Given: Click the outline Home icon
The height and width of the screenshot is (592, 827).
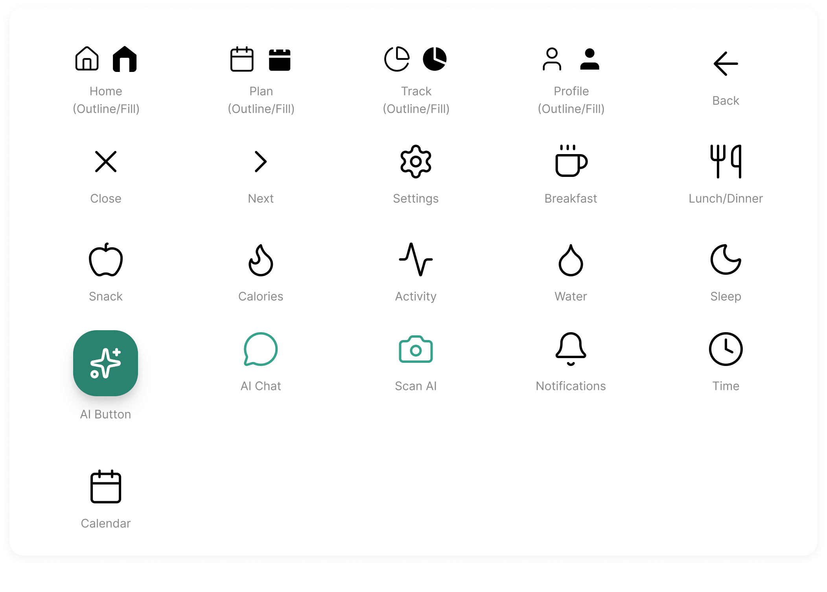Looking at the screenshot, I should [87, 59].
